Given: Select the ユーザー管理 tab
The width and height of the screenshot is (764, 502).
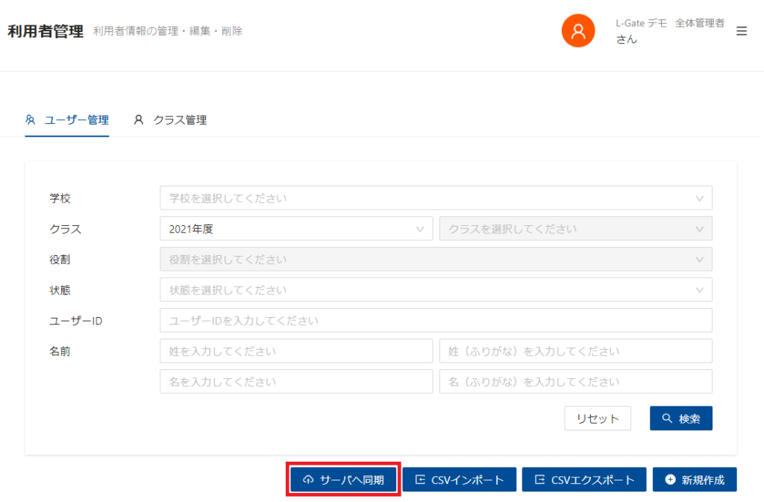Looking at the screenshot, I should pyautogui.click(x=76, y=120).
